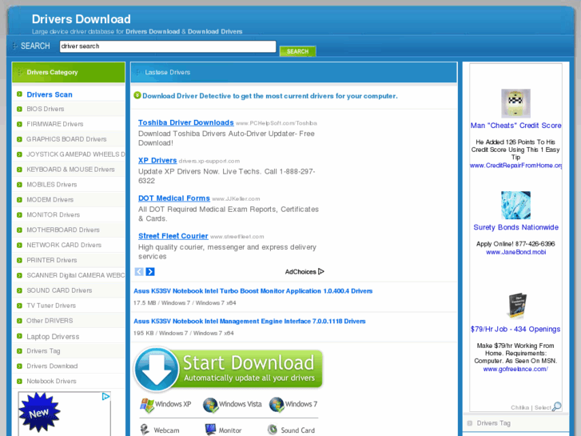This screenshot has width=581, height=436.
Task: Open www.gofreelance.com link
Action: tap(515, 370)
